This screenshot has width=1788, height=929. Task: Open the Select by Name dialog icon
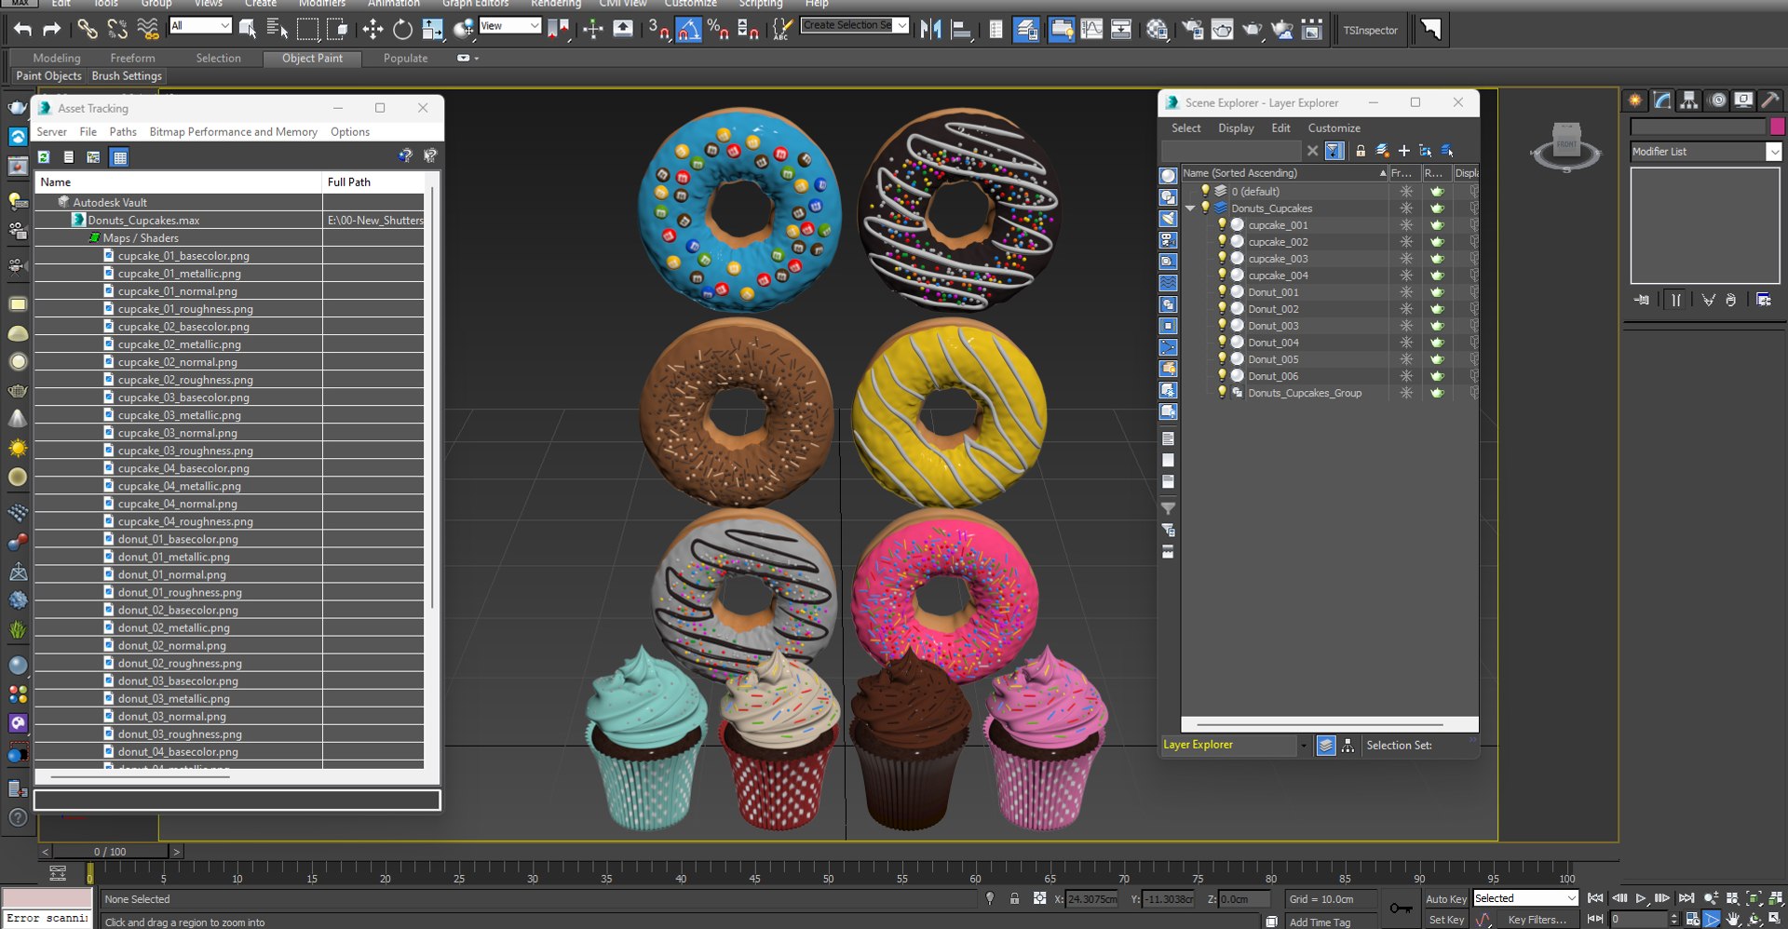pos(278,30)
